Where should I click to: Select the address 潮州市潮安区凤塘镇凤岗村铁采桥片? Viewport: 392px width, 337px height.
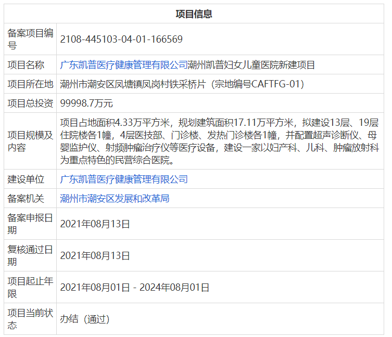point(133,84)
